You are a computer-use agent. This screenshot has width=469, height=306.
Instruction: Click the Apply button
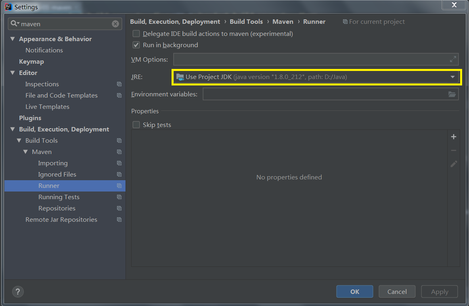440,291
